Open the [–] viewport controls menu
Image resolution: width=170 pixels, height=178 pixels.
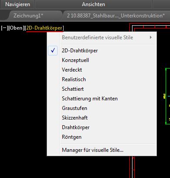pyautogui.click(x=4, y=28)
